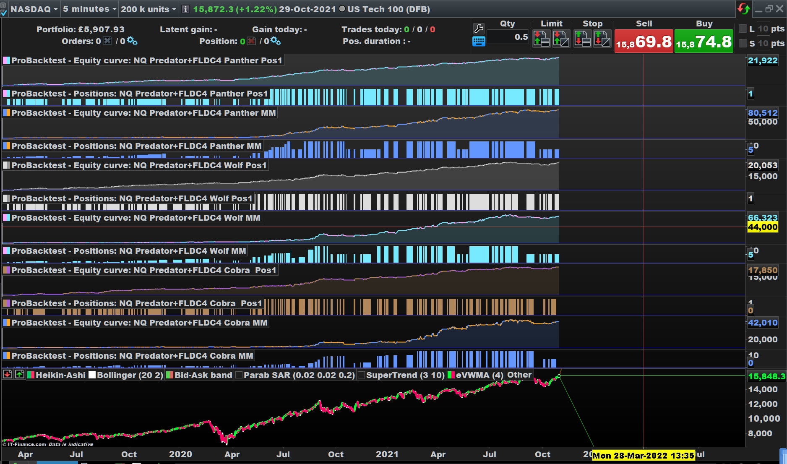Close positions using Position red X icon
The image size is (787, 464).
(x=251, y=41)
